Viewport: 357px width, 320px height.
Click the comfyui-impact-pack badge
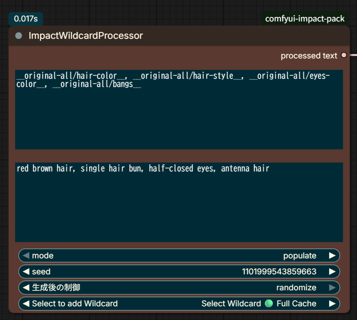(304, 19)
